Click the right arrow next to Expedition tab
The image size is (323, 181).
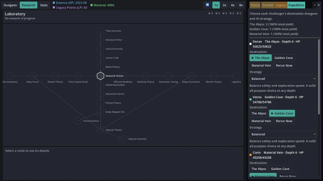point(319,5)
